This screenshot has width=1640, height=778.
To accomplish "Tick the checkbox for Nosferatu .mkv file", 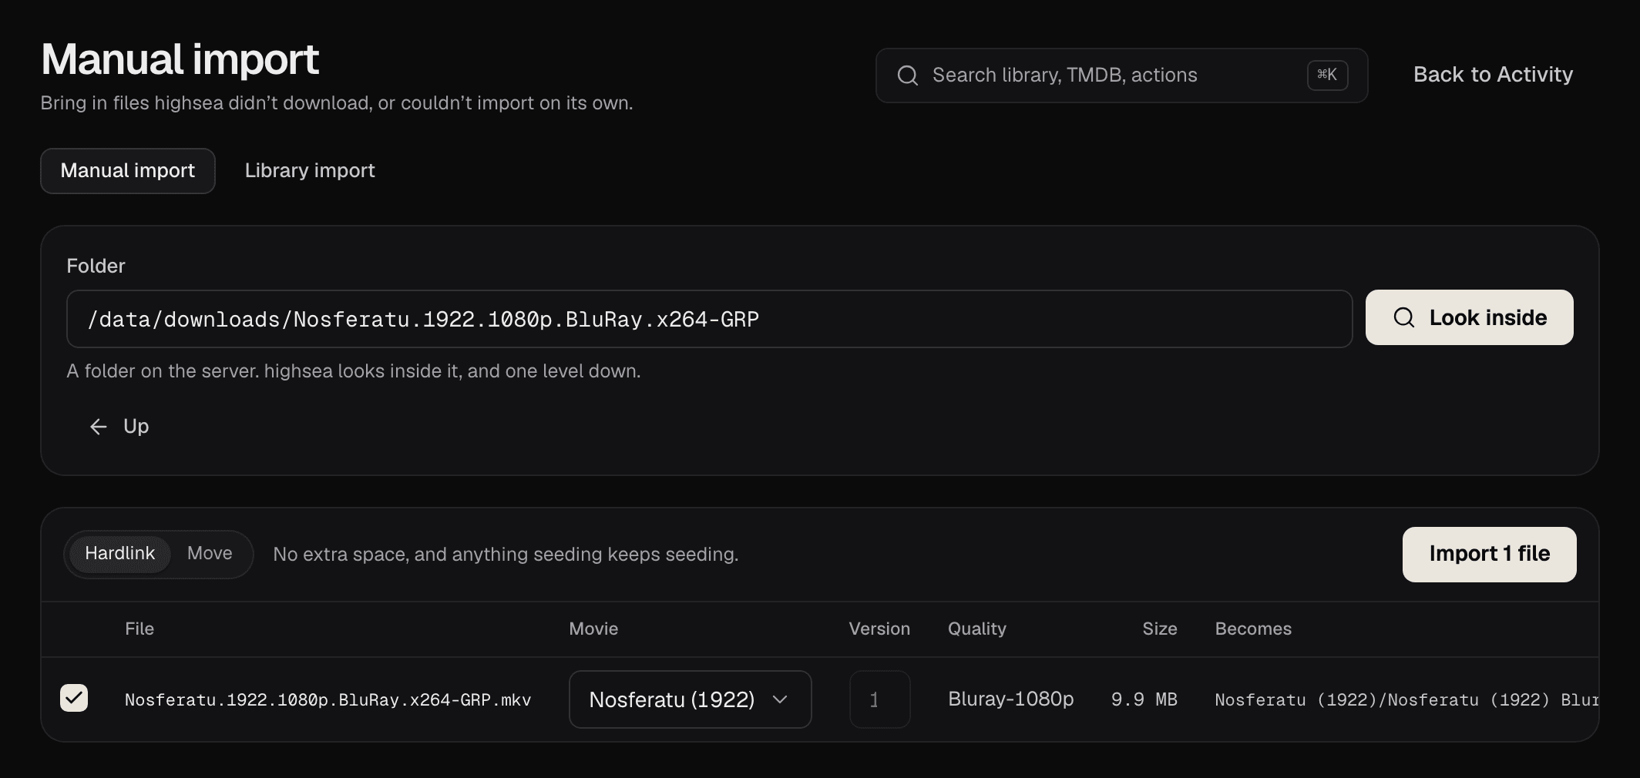I will coord(74,698).
